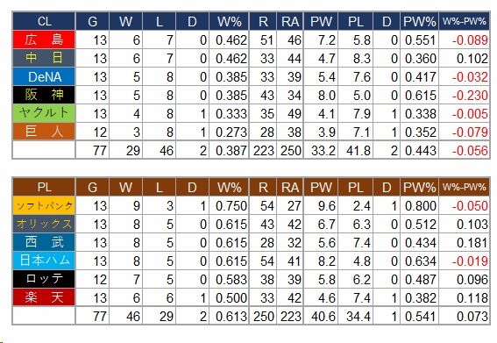Select the orange 巨人 team cell
The image size is (497, 343).
coord(44,132)
